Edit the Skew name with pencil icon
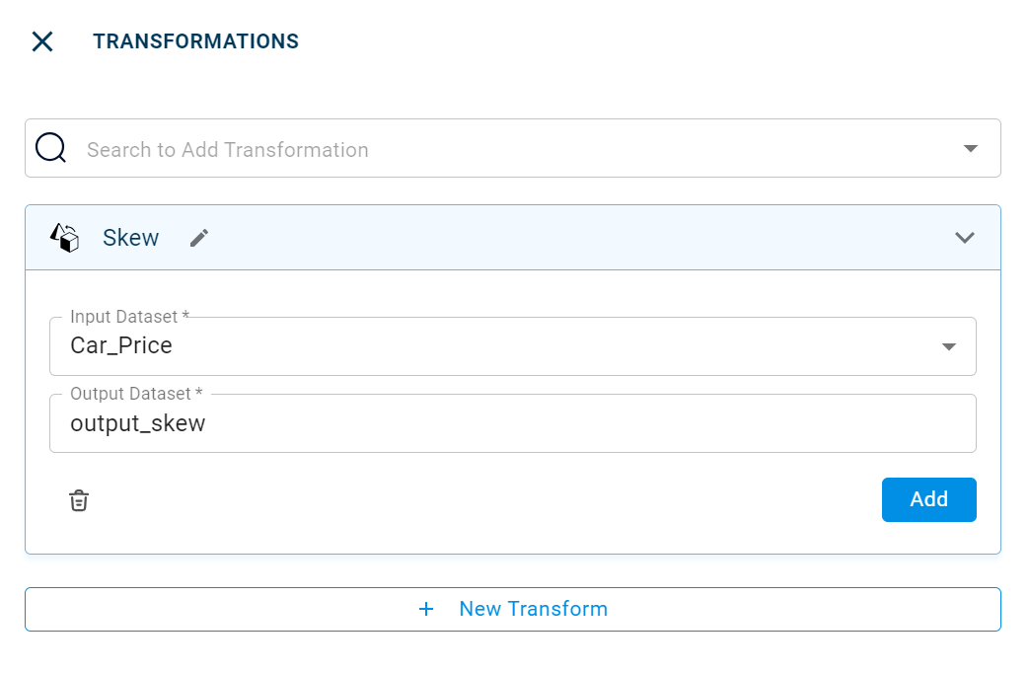1029x673 pixels. coord(199,238)
